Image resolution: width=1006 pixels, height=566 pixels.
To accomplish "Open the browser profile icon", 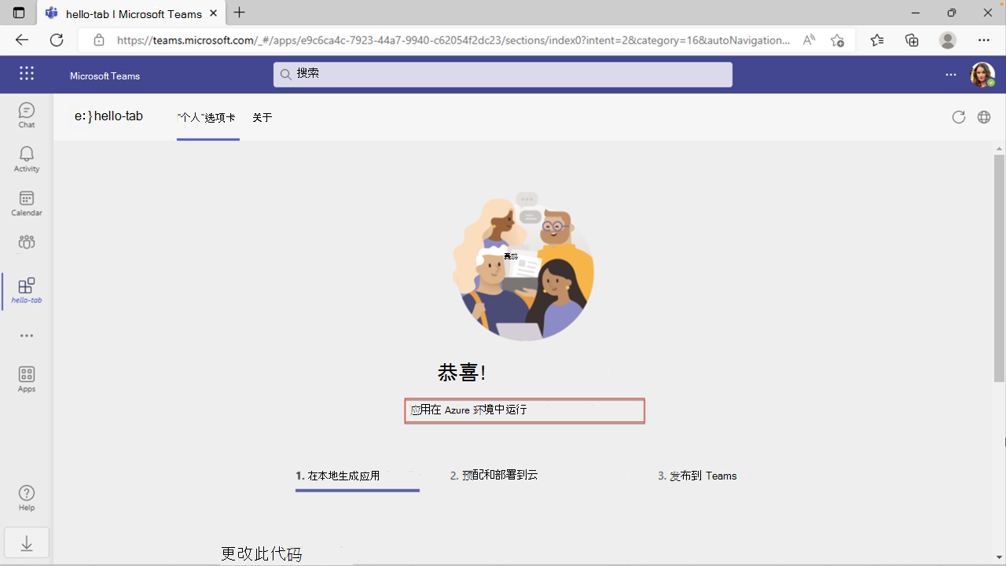I will pyautogui.click(x=948, y=40).
